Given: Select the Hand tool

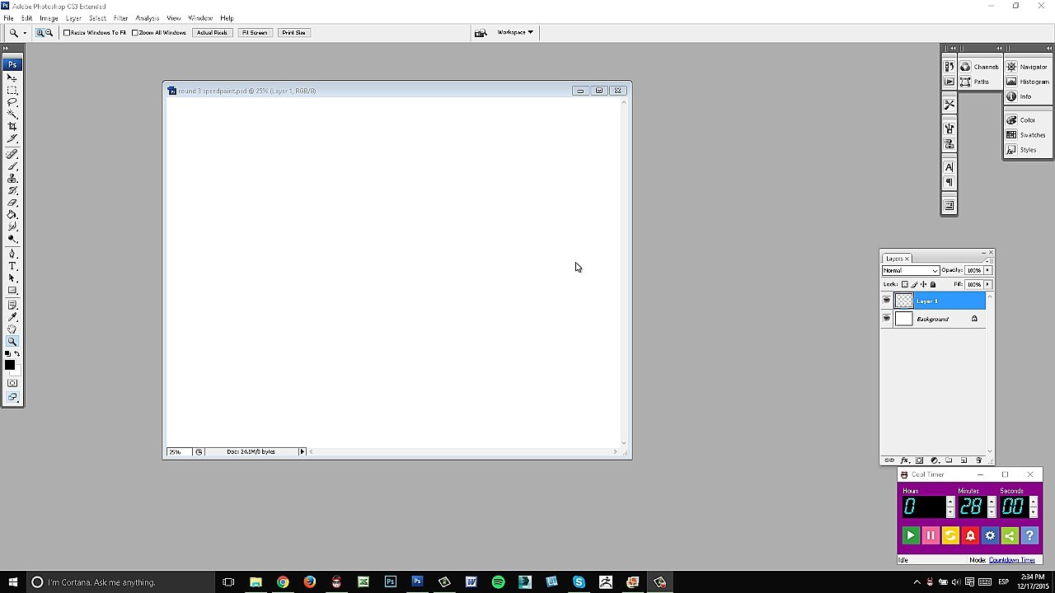Looking at the screenshot, I should pyautogui.click(x=12, y=329).
